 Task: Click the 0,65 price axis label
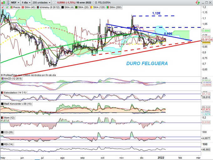pos(205,70)
